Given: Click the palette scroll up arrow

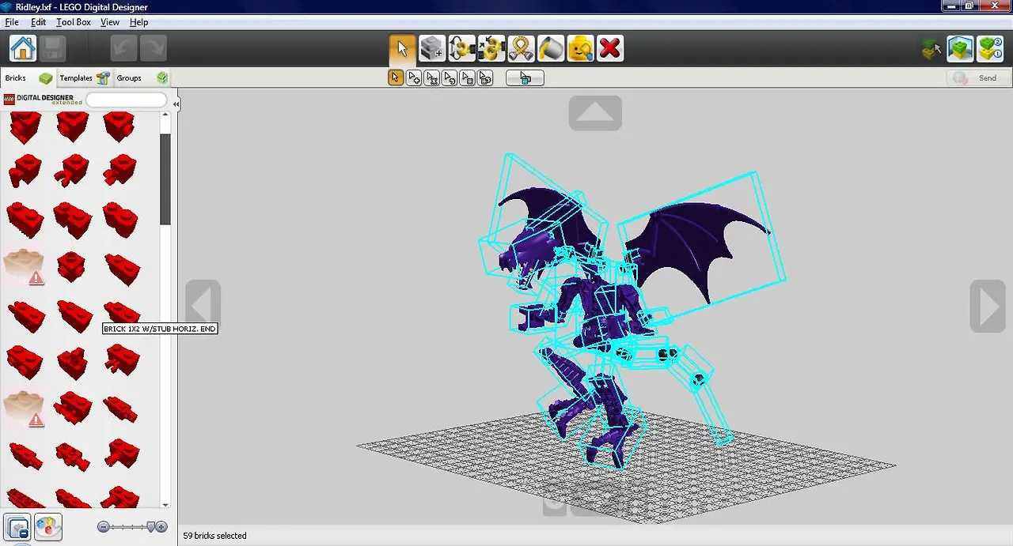Looking at the screenshot, I should [x=165, y=115].
